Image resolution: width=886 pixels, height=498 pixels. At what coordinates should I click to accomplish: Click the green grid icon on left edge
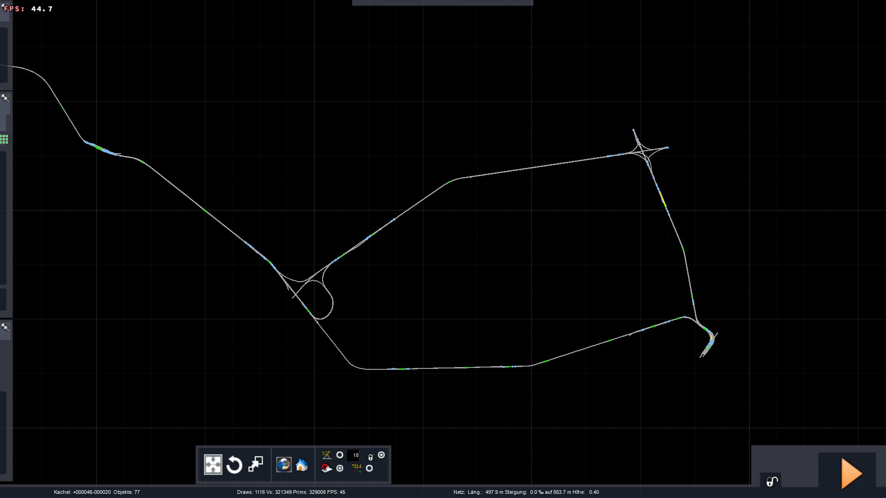point(4,139)
